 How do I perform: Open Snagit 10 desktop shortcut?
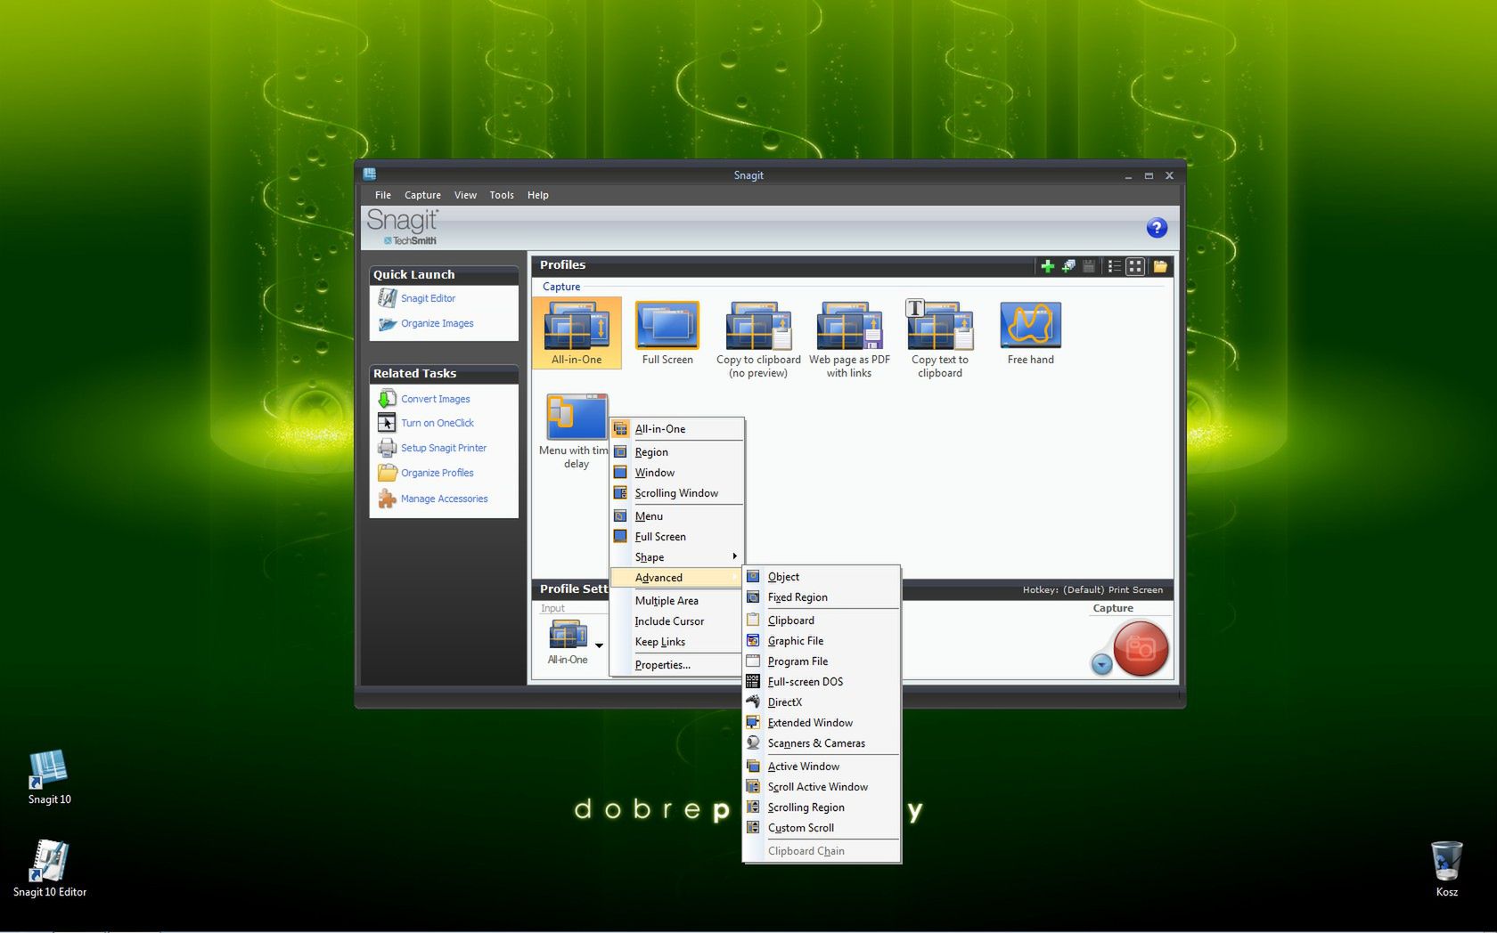[x=49, y=777]
